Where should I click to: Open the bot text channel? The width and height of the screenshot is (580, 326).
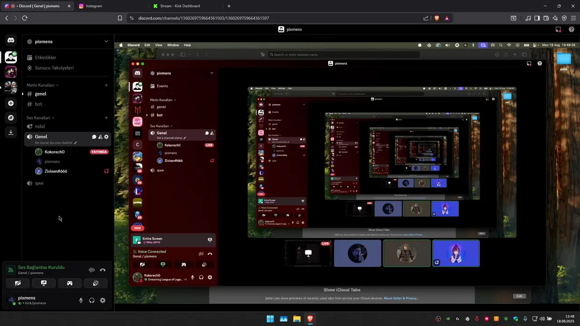(68, 104)
